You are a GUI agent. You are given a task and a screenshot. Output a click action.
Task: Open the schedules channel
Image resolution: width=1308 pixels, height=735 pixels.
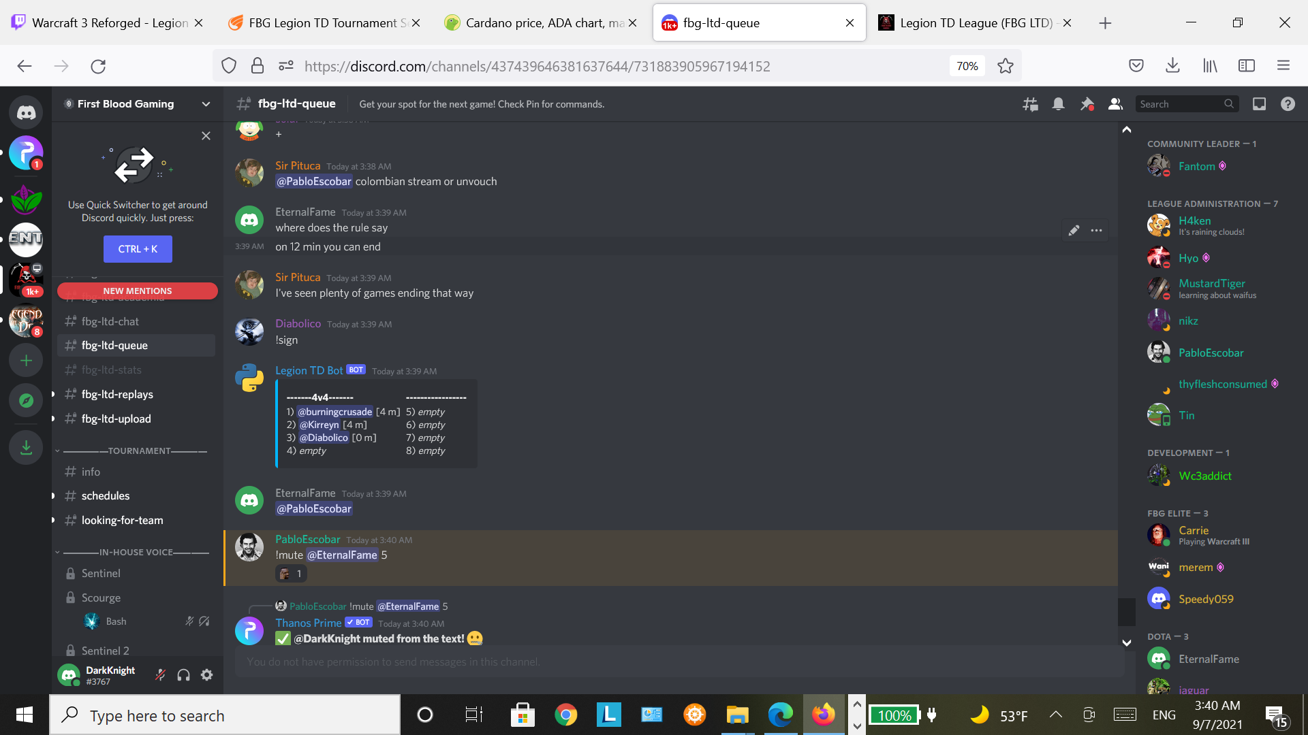(x=136, y=495)
